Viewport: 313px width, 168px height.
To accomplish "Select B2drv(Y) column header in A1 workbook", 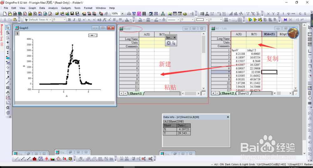I will tap(269, 34).
